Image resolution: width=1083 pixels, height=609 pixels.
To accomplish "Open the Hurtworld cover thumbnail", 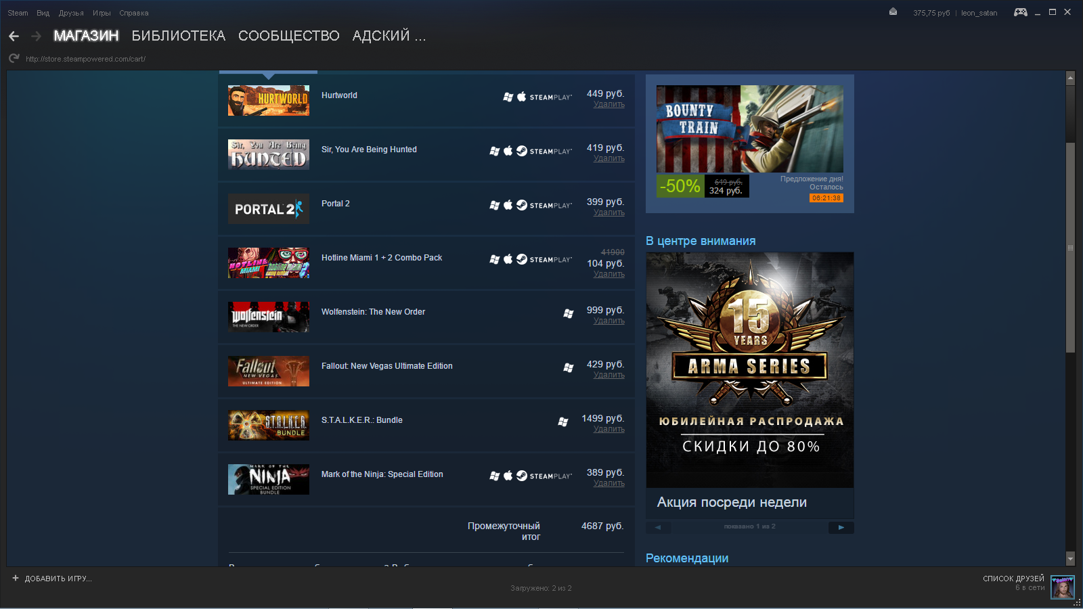I will pos(269,100).
